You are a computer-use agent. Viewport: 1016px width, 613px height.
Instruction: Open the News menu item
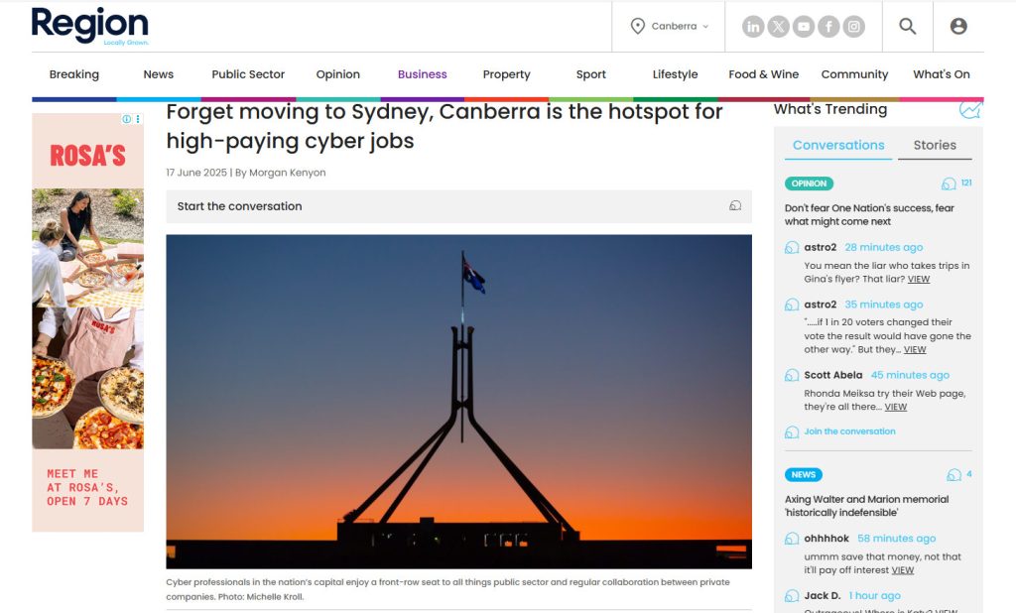158,74
